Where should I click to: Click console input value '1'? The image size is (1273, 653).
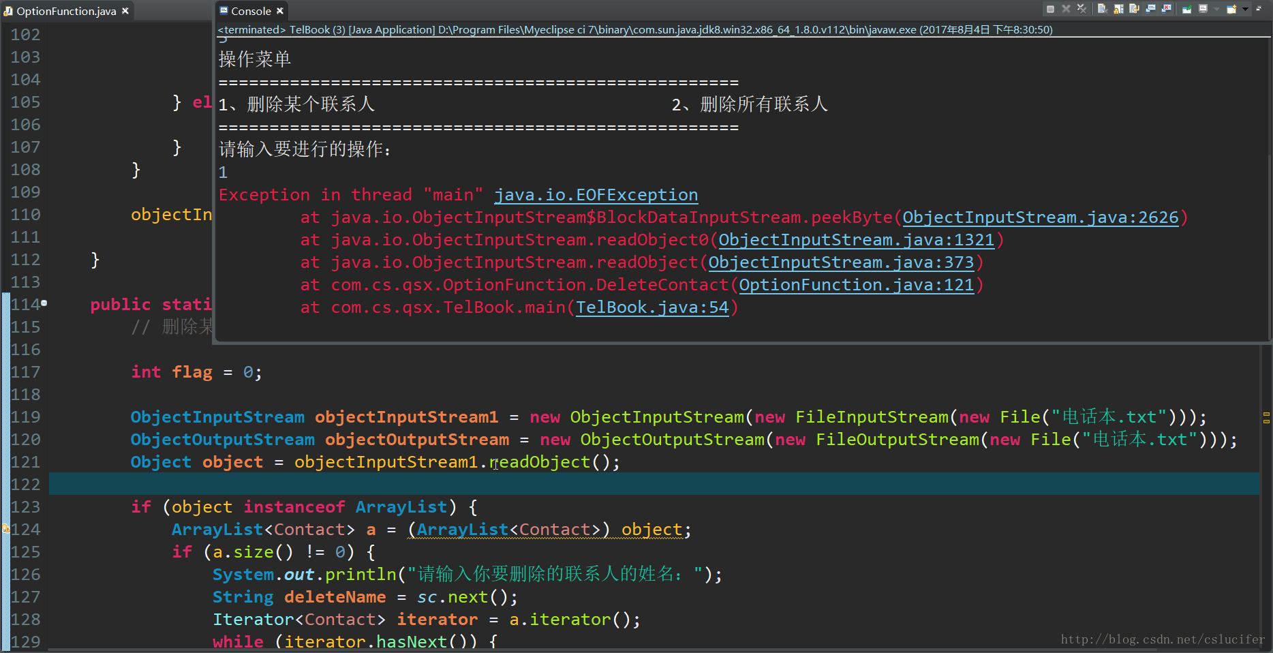click(223, 172)
